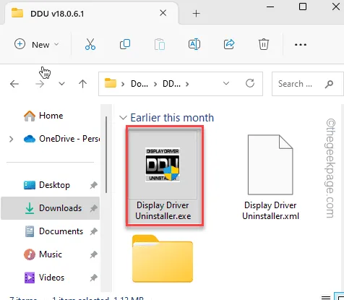Go back with the left arrow
Screen dimensions: 344x300
tap(14, 84)
